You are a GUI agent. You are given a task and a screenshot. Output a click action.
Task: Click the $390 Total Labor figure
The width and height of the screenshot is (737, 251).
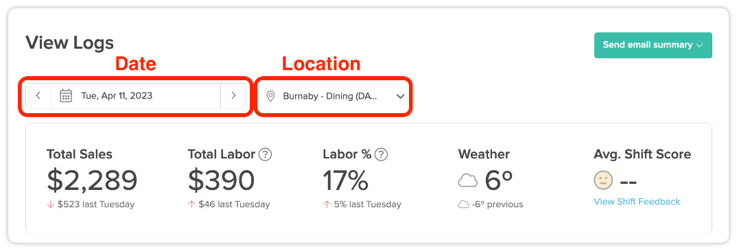point(222,180)
